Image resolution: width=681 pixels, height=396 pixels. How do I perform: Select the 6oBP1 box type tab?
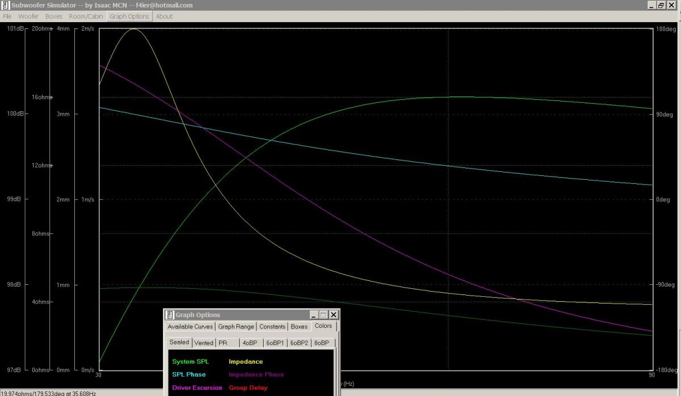coord(275,343)
